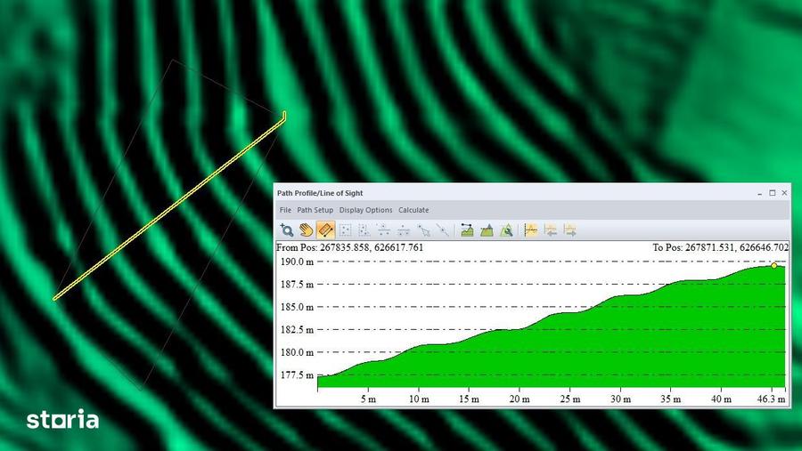Open the Path Setup menu
Image resolution: width=802 pixels, height=451 pixels.
pos(315,210)
